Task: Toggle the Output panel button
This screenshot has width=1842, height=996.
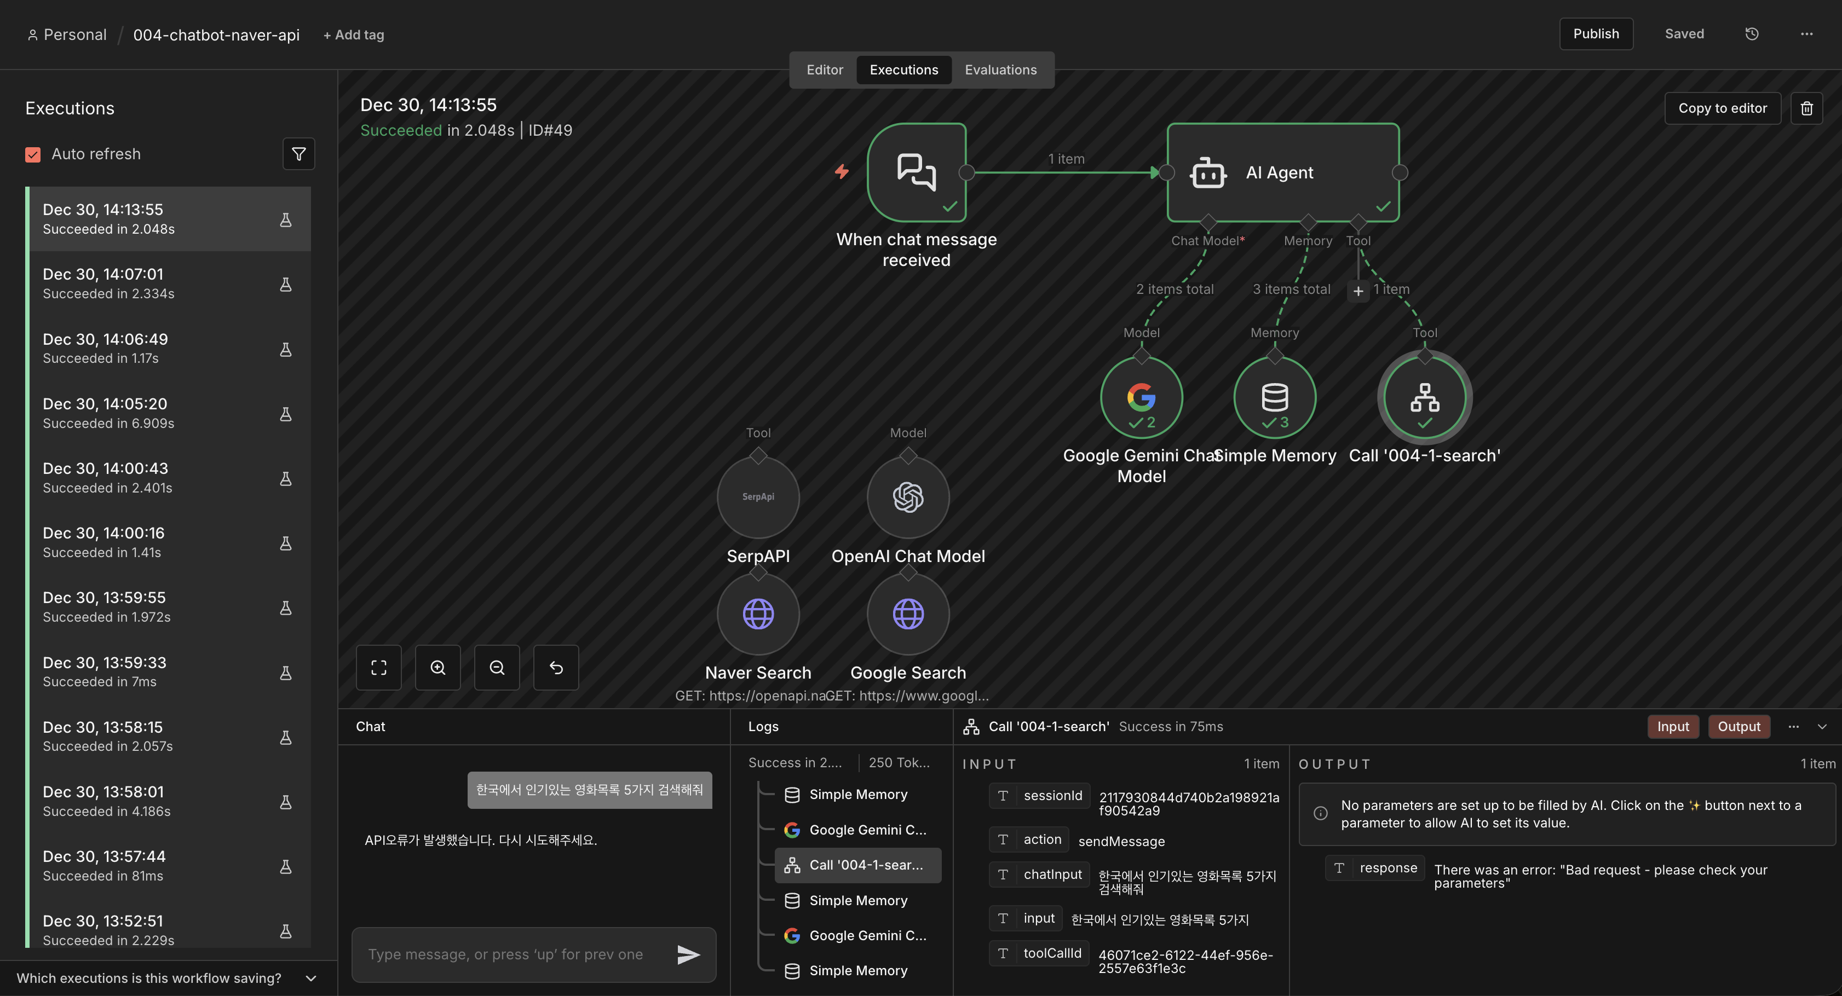Action: (x=1739, y=726)
